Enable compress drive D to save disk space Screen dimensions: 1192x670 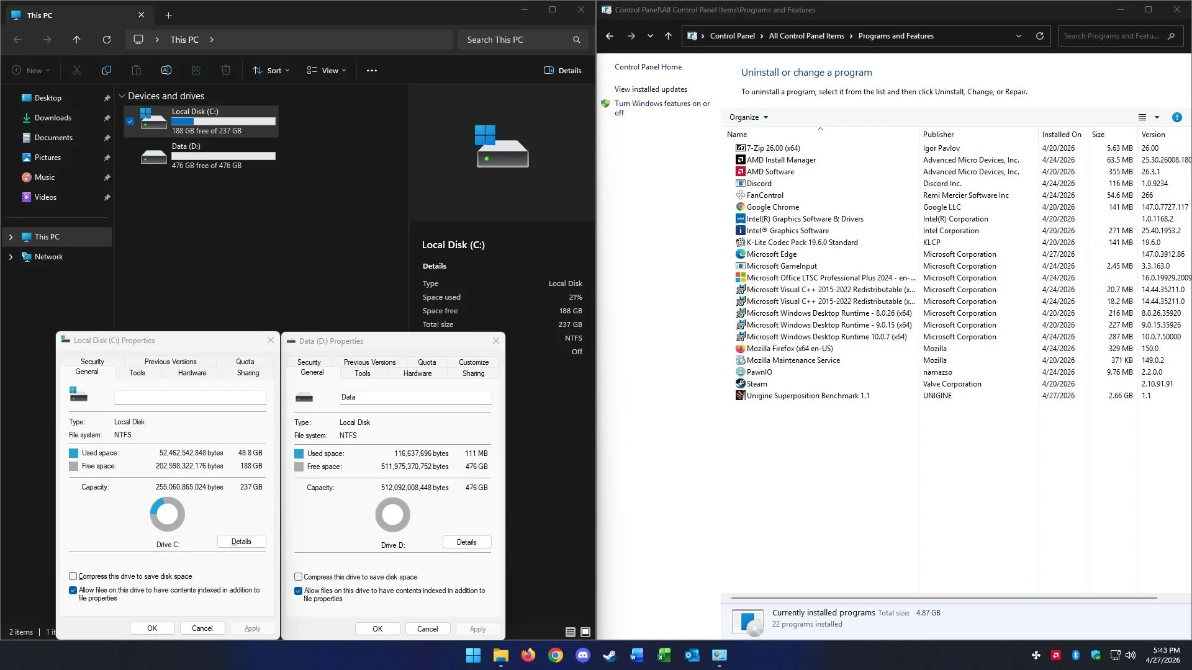point(298,577)
